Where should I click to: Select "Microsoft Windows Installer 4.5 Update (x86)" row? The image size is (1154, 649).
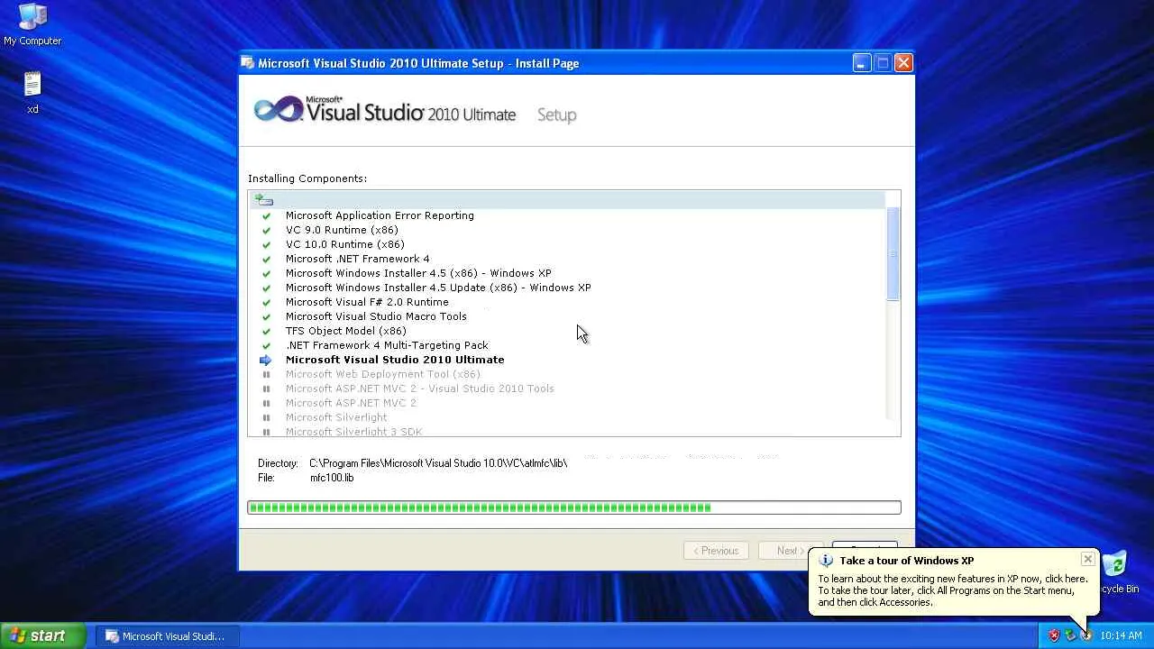[438, 288]
